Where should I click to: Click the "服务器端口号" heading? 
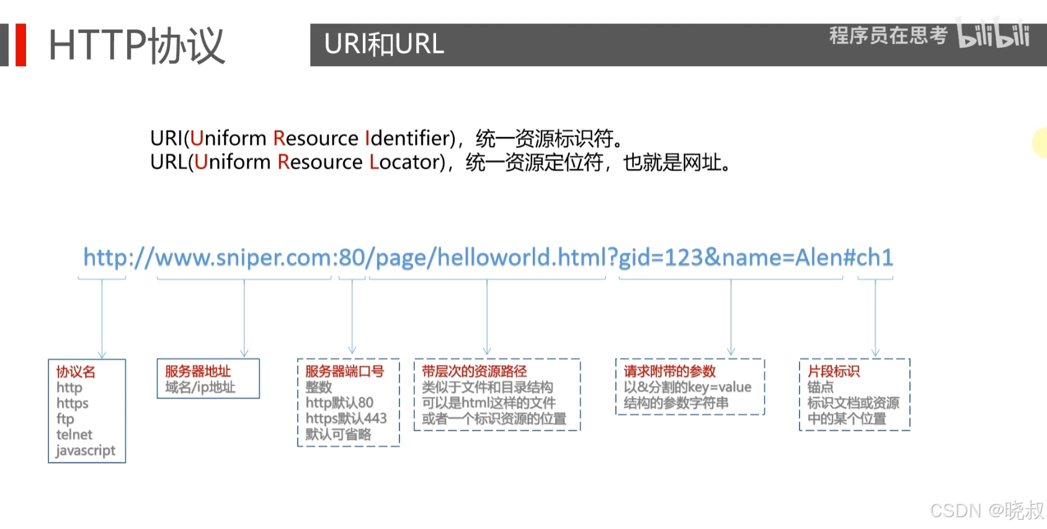pyautogui.click(x=344, y=371)
